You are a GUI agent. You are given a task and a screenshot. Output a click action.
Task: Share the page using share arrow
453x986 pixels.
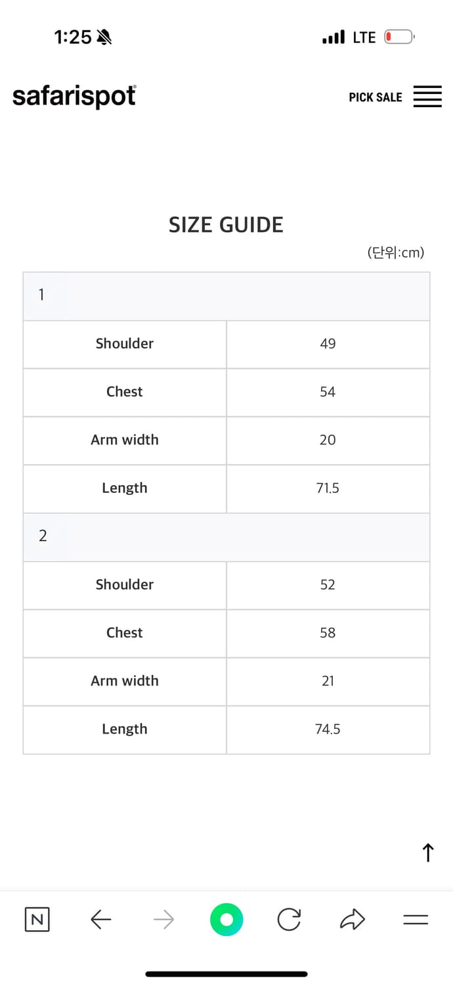[352, 919]
